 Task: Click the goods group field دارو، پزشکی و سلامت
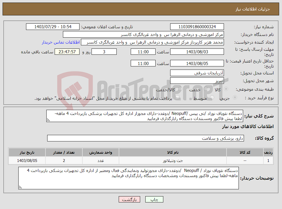[146, 138]
